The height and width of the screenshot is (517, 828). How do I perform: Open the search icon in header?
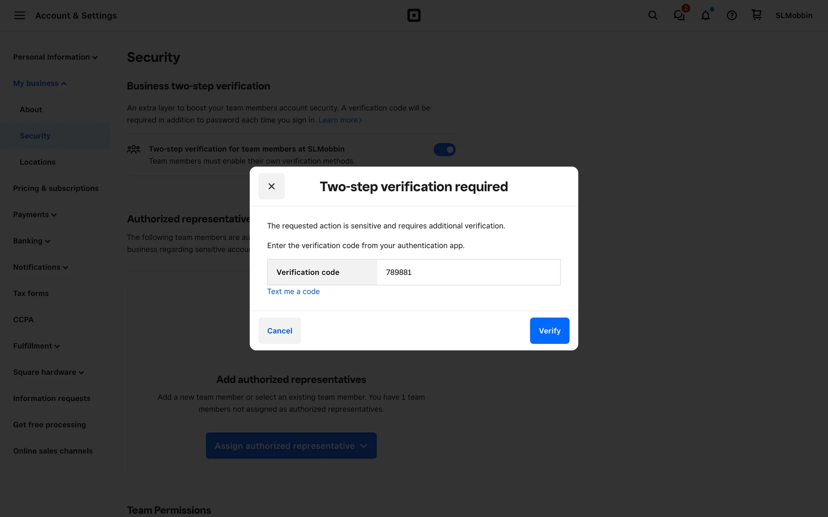click(652, 16)
